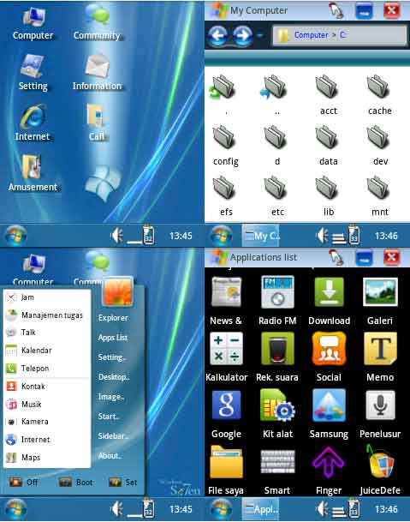Viewport: 410px width, 522px height.
Task: Open the config folder
Action: [226, 146]
